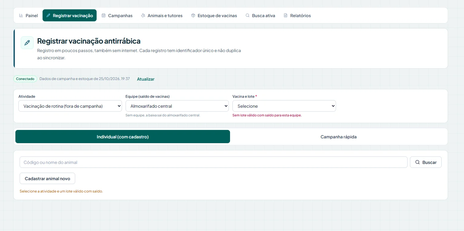Open the Atividade dropdown

(70, 106)
